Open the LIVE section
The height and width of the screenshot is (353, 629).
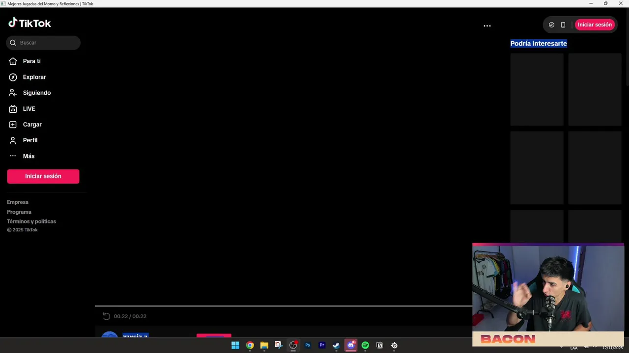29,109
